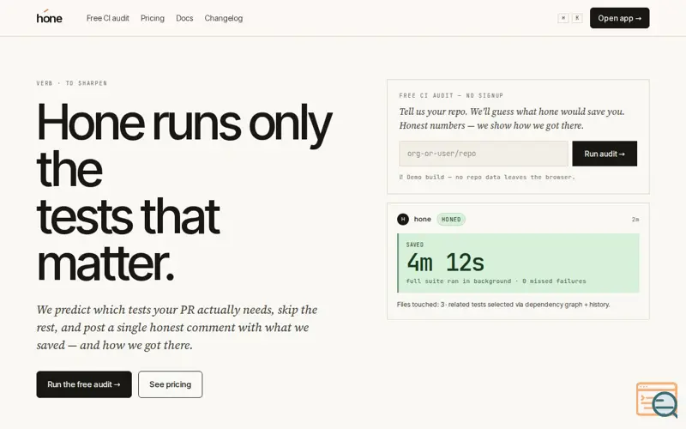Click the command key shortcut badge

(563, 18)
